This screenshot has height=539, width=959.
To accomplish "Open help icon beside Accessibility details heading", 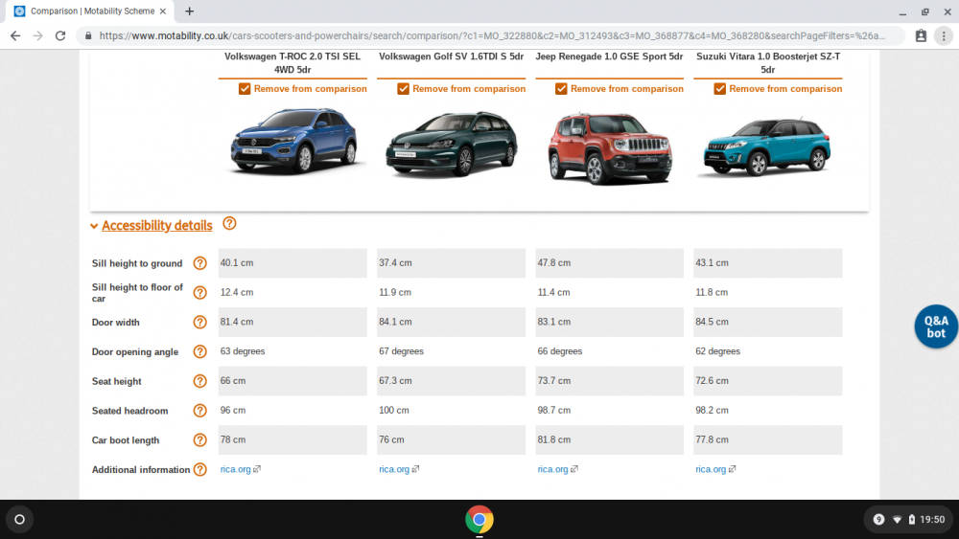I will coord(229,223).
